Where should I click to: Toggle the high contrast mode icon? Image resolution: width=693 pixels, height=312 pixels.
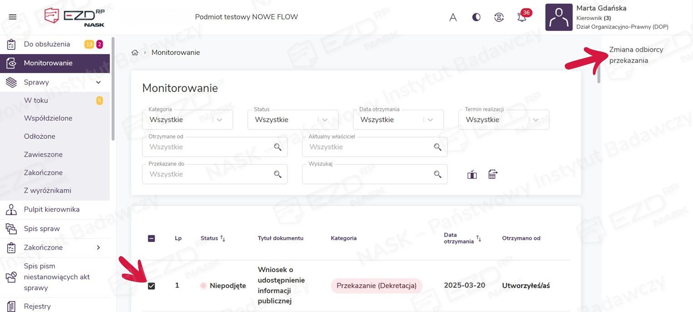(x=476, y=18)
